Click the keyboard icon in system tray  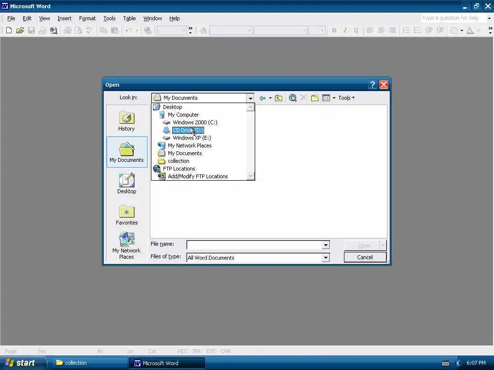(445, 363)
